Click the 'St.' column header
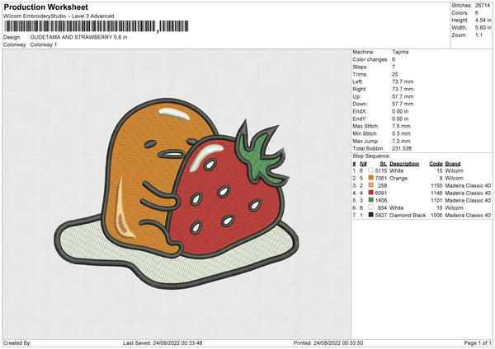Viewport: 495px width, 349px height. tap(384, 164)
